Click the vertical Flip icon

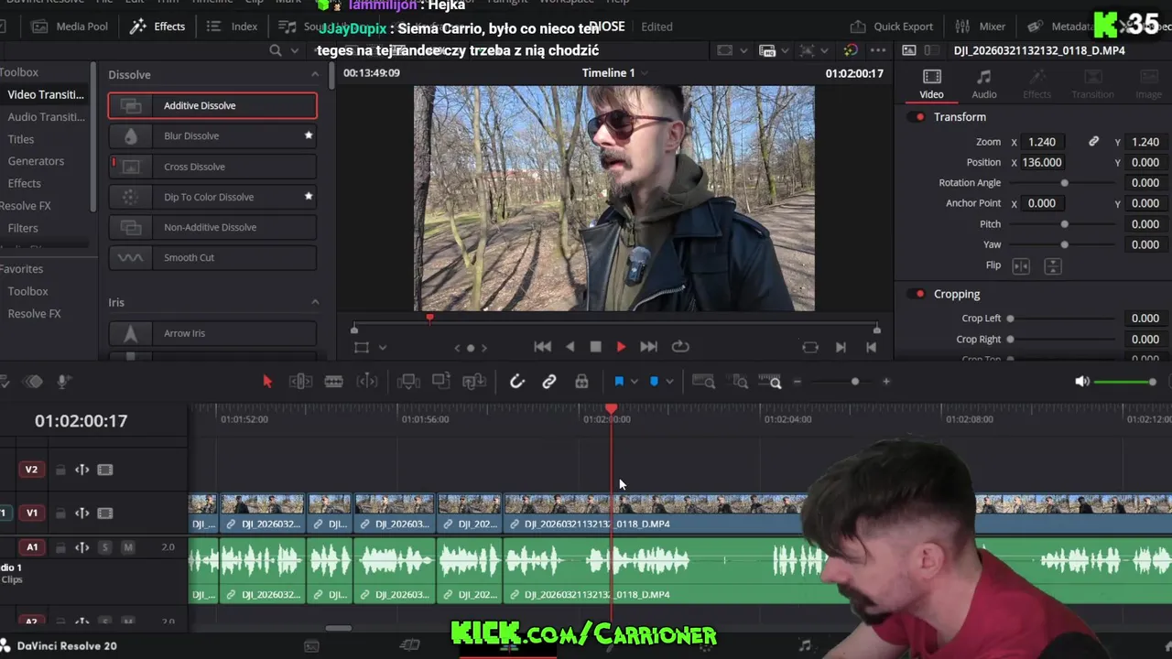(1053, 265)
